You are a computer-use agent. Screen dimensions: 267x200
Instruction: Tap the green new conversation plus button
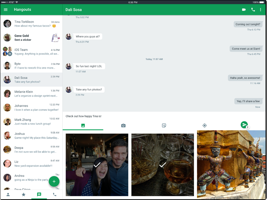click(54, 181)
